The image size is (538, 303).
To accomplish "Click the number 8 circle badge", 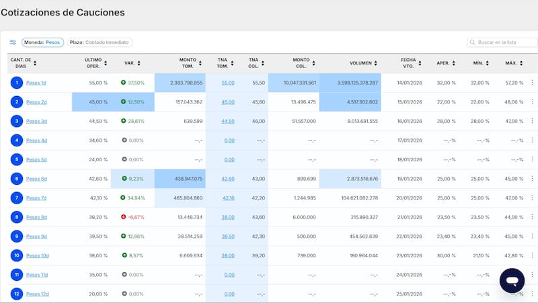I will pyautogui.click(x=16, y=217).
